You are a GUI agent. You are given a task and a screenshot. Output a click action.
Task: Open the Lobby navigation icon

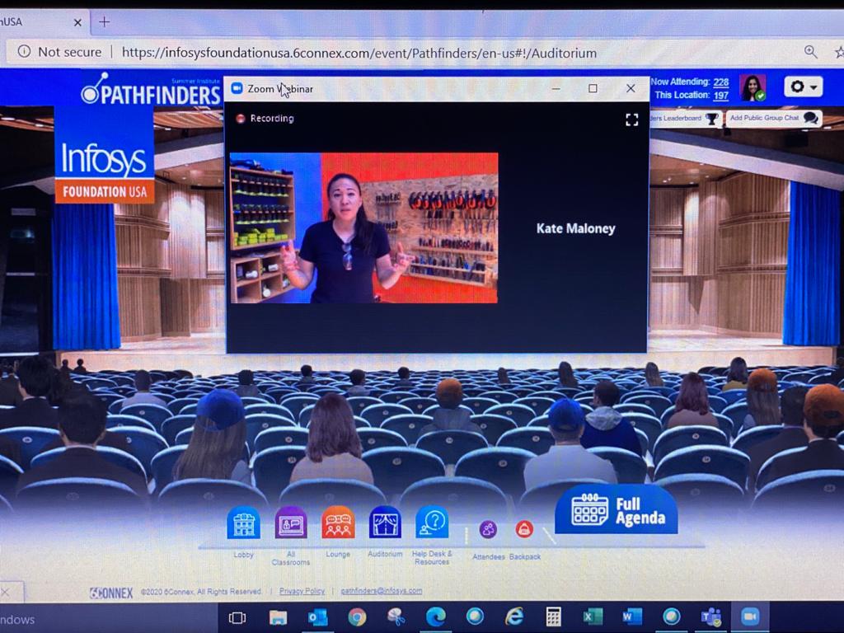click(243, 523)
